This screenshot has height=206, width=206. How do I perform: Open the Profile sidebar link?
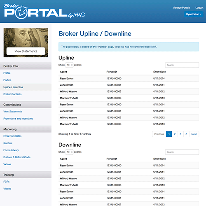point(7,73)
